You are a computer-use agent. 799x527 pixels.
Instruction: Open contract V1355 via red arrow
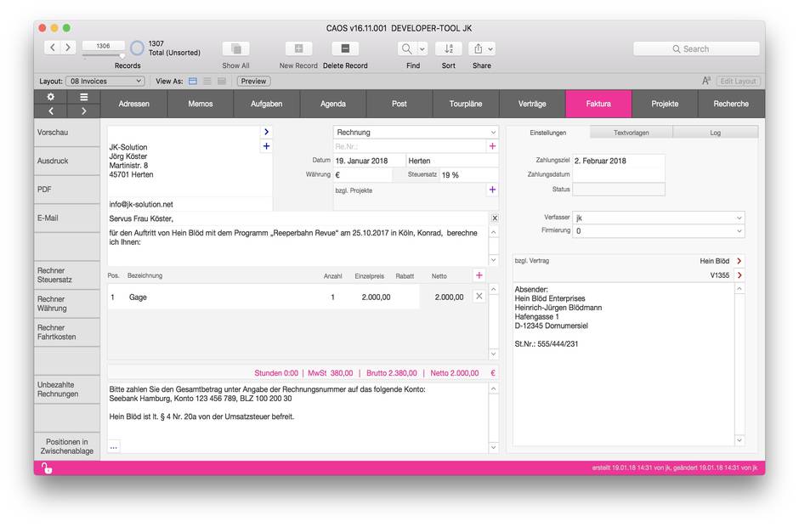[739, 275]
